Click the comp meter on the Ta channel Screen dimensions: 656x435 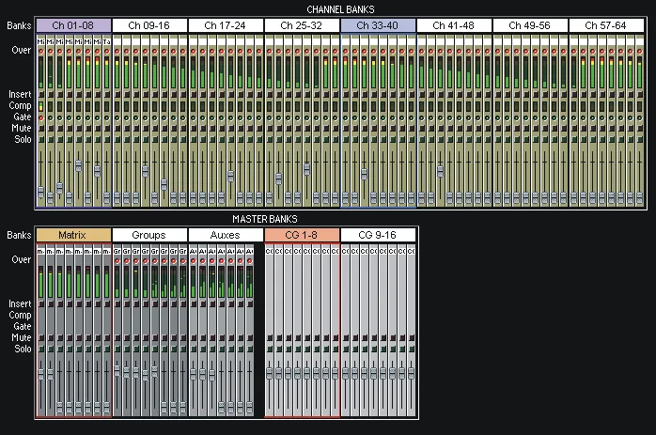[107, 106]
